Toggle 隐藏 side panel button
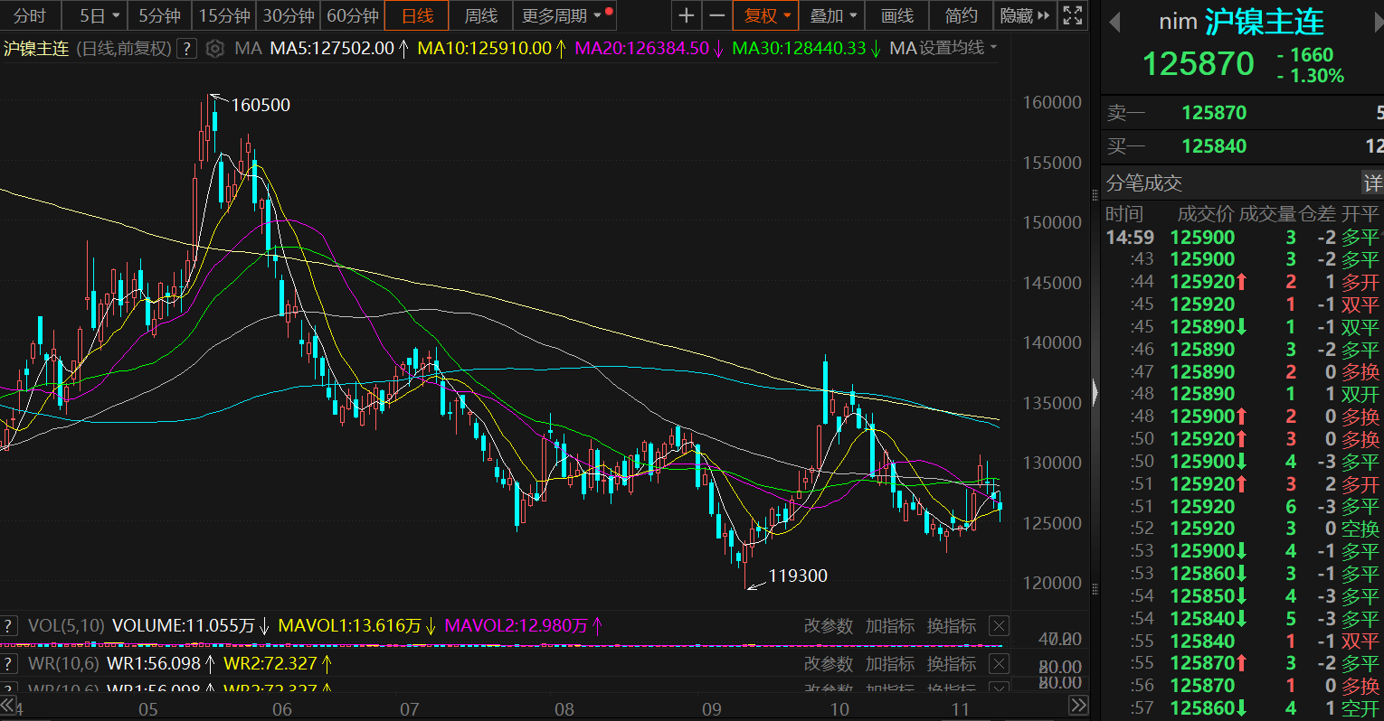 1024,15
